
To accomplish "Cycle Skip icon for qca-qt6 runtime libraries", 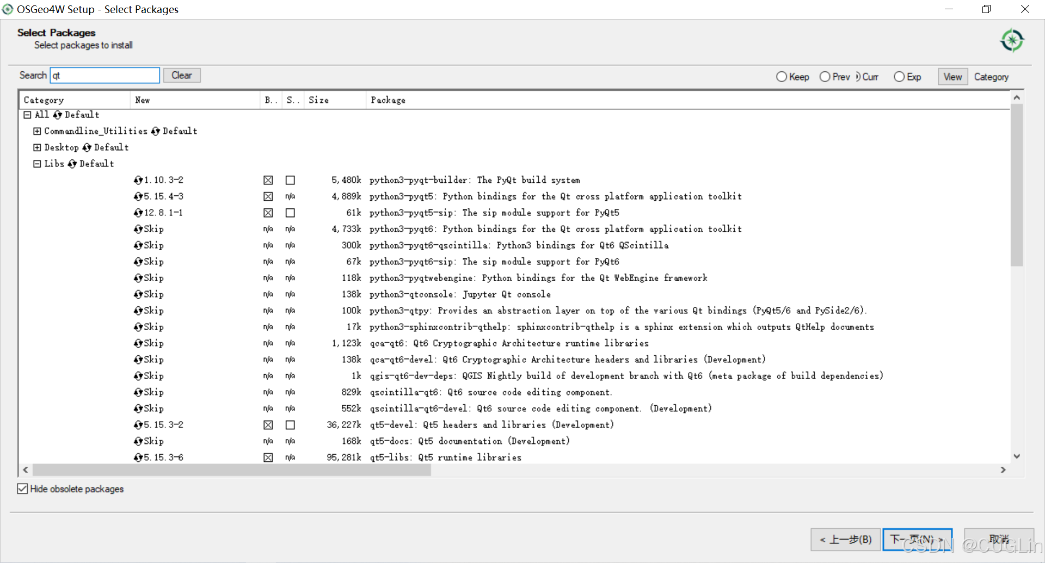I will click(x=138, y=343).
